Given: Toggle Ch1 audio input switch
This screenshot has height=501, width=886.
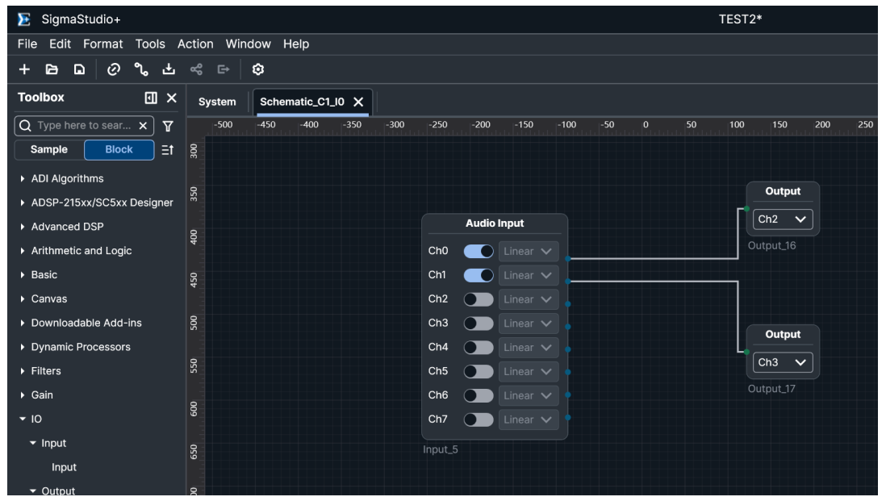Looking at the screenshot, I should click(479, 275).
